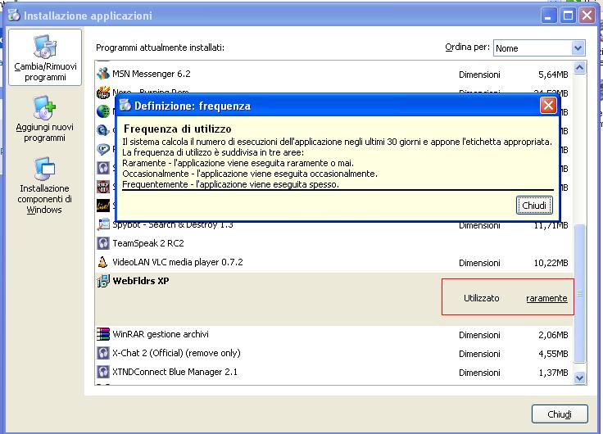Viewport: 603px width, 434px height.
Task: Select TeamSpeak 2 RC2 entry
Action: [x=333, y=243]
